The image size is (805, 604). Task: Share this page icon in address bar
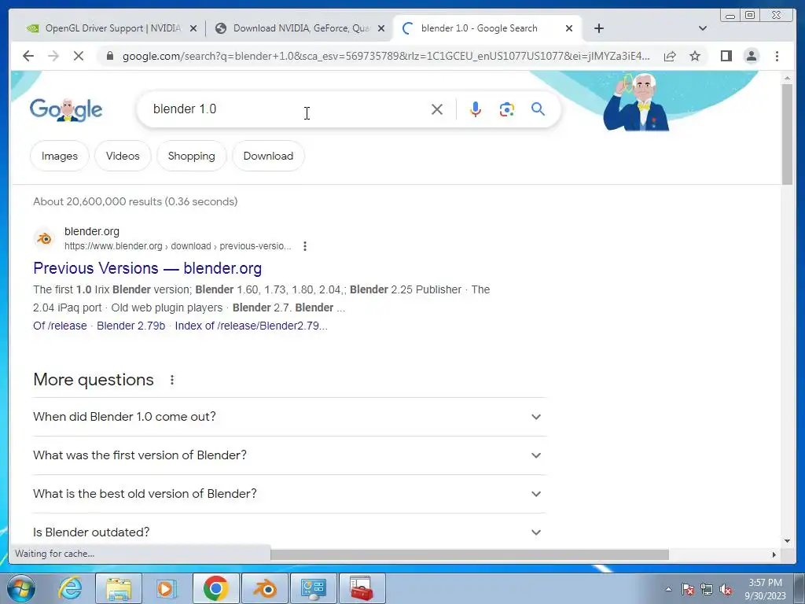tap(670, 56)
